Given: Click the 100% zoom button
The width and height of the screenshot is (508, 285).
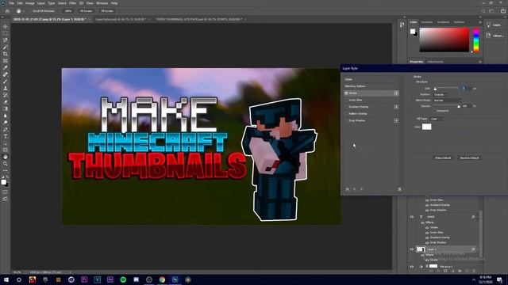Looking at the screenshot, I should 68,11.
